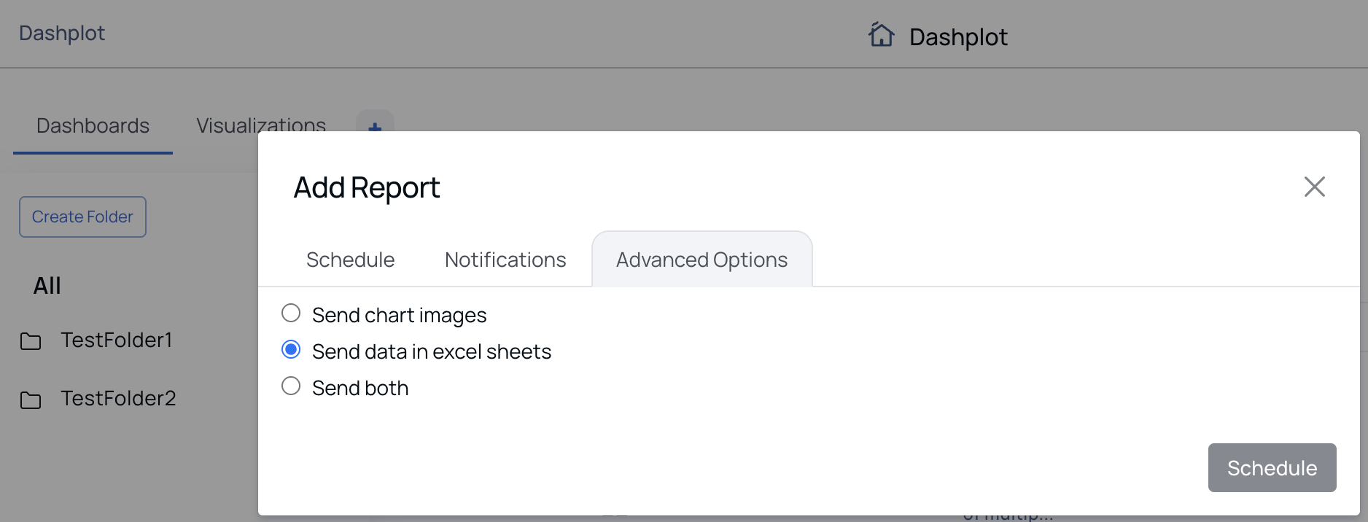The width and height of the screenshot is (1368, 522).
Task: Open the TestFolder2 name label
Action: tap(118, 398)
